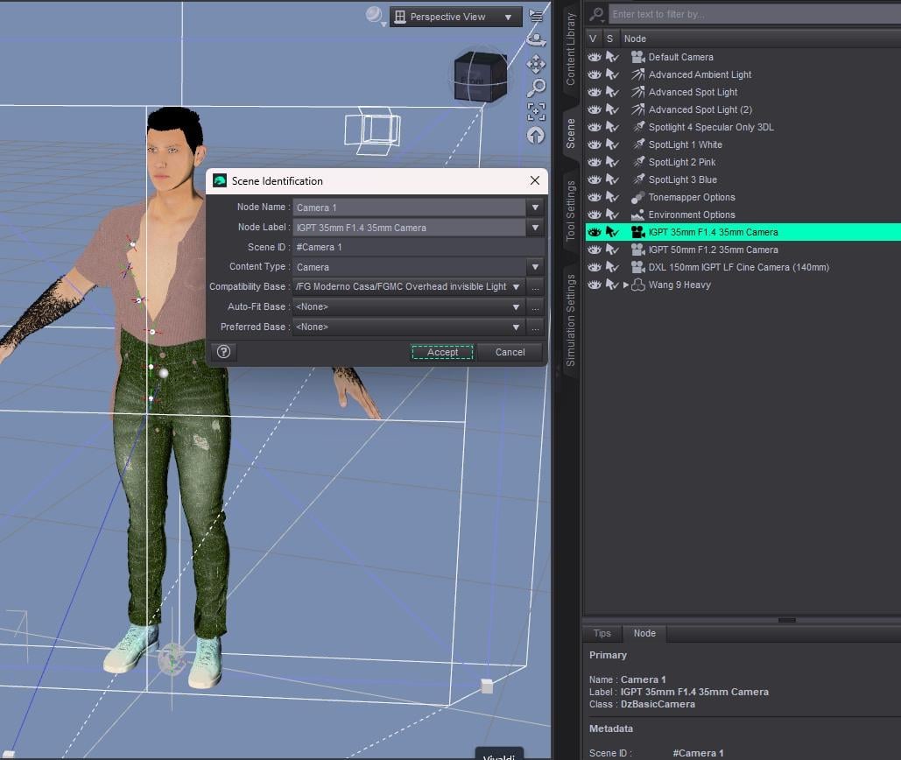Image resolution: width=901 pixels, height=760 pixels.
Task: Toggle visibility of IGPT 50mm F1.2 camera
Action: (595, 250)
